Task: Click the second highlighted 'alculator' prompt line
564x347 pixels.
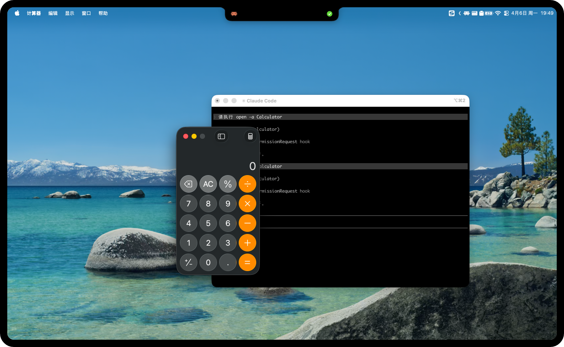Action: pos(363,166)
